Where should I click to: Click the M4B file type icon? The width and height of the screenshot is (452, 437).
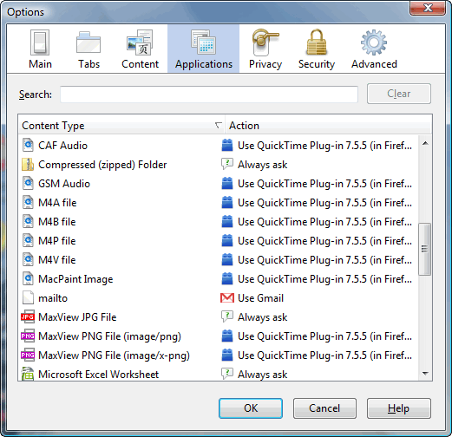(28, 221)
